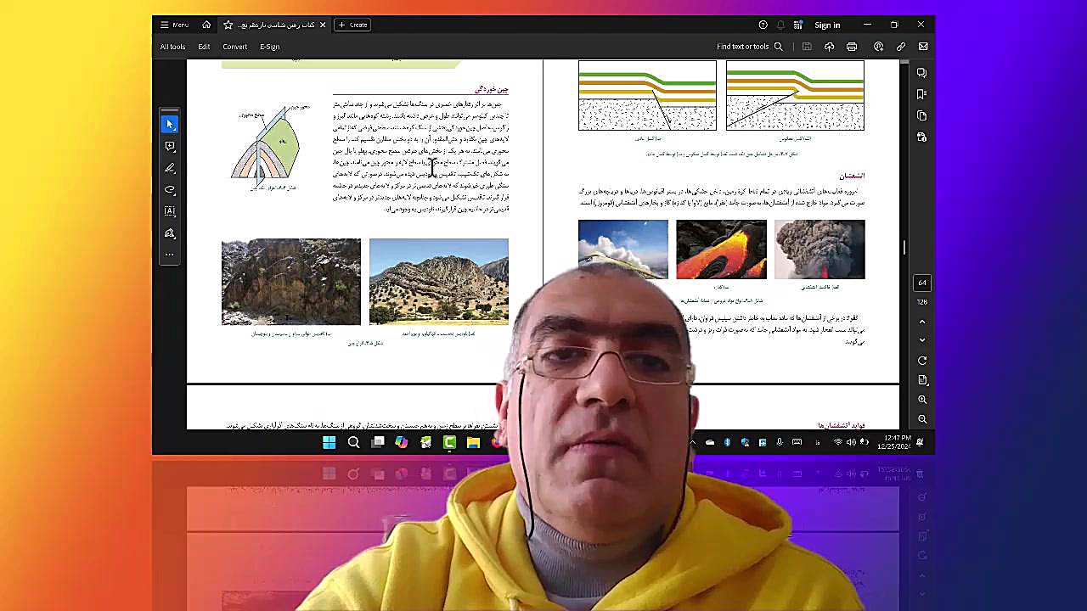Open the Page thumbnails panel icon
The width and height of the screenshot is (1087, 611).
tap(922, 115)
